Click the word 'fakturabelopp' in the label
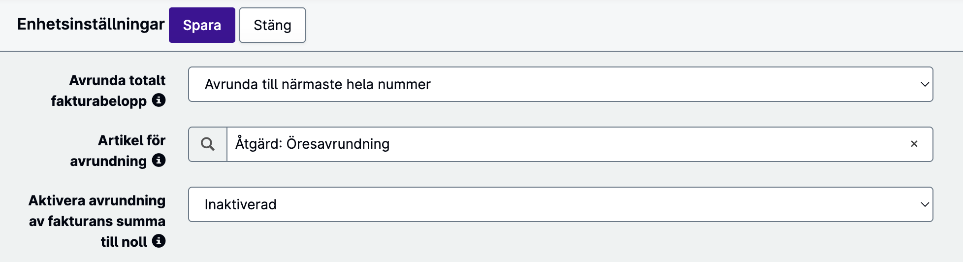The width and height of the screenshot is (963, 262). pyautogui.click(x=99, y=101)
